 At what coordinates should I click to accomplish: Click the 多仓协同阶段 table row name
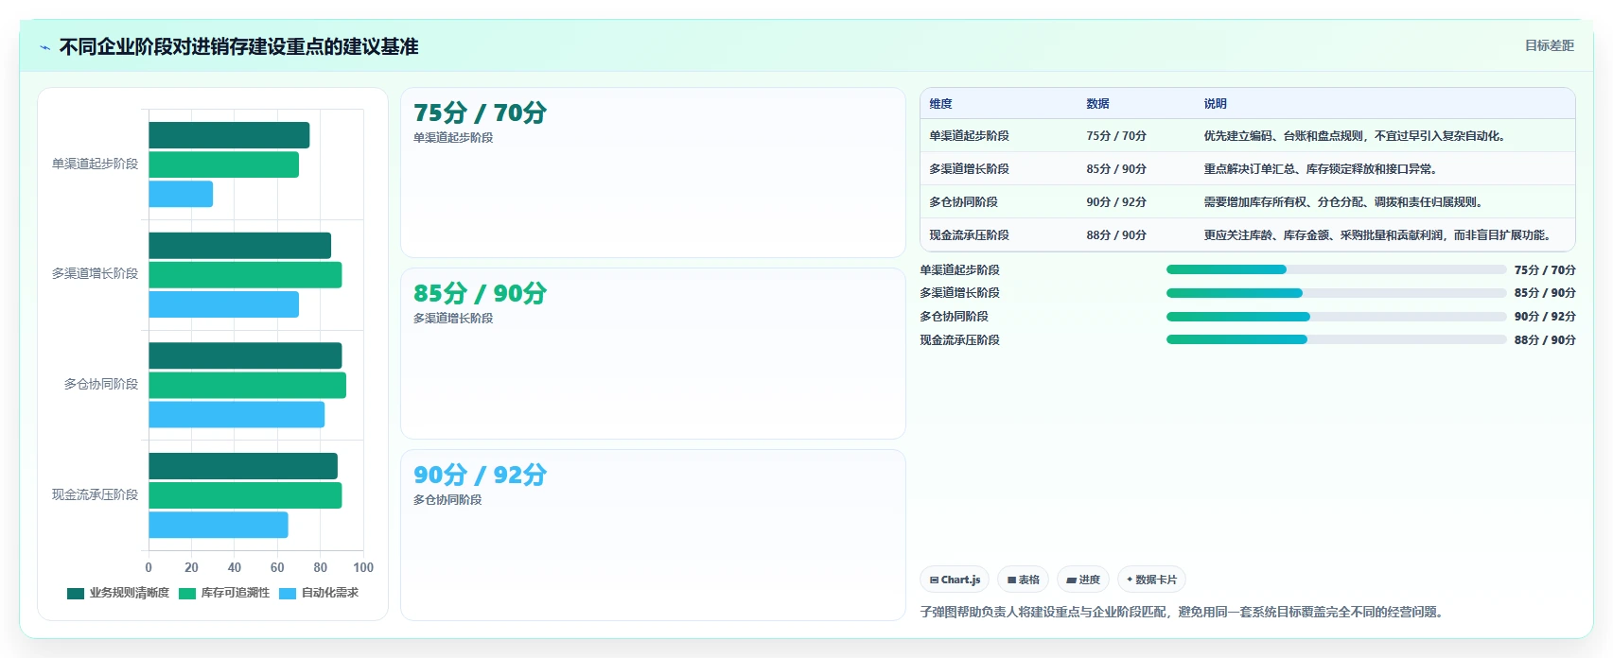coord(963,202)
